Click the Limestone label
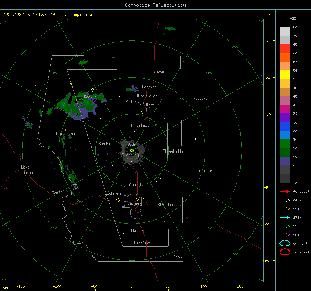 [65, 134]
